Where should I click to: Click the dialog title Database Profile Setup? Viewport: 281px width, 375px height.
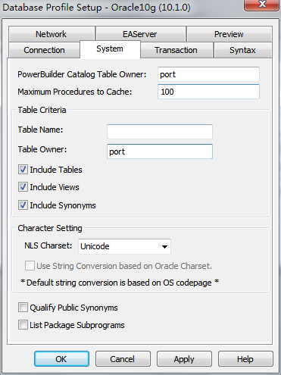point(96,8)
